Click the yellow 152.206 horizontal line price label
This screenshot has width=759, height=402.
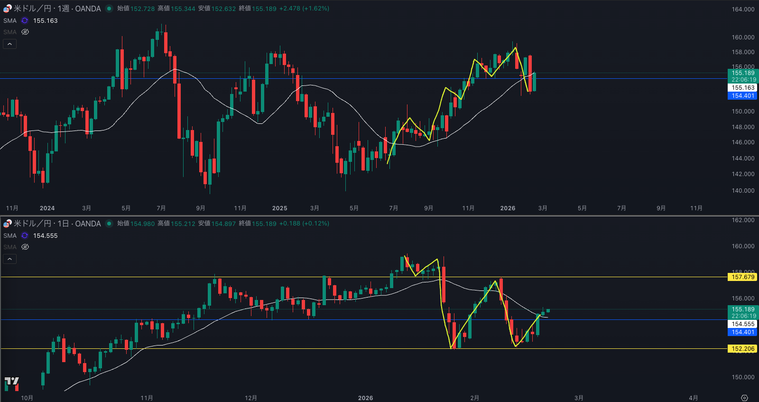pyautogui.click(x=742, y=349)
